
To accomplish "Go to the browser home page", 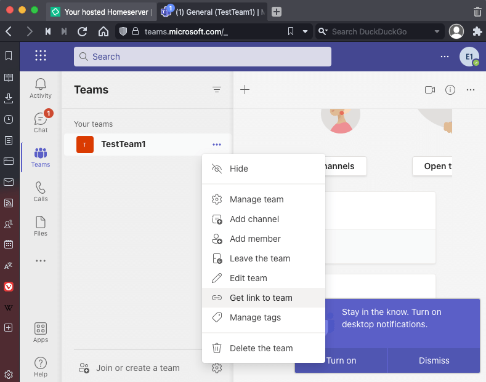I will click(103, 31).
